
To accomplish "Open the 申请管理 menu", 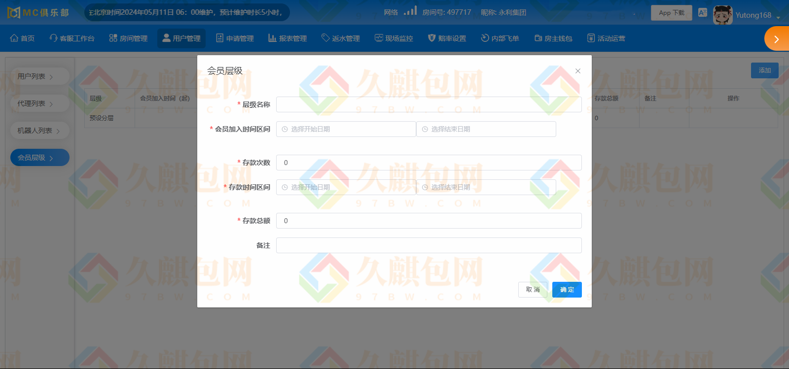I will click(x=235, y=38).
